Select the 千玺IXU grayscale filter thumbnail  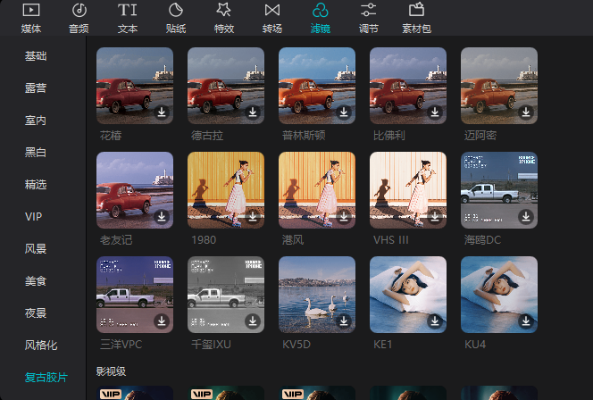(225, 294)
